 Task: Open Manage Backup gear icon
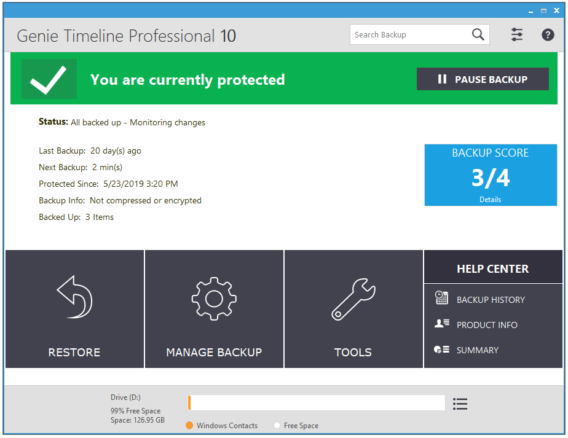pyautogui.click(x=213, y=297)
